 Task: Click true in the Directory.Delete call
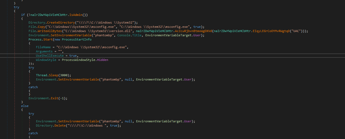click(114, 125)
